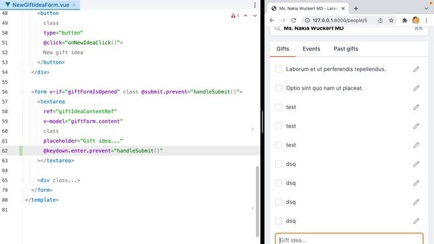
Task: Click the share page icon
Action: [380, 20]
